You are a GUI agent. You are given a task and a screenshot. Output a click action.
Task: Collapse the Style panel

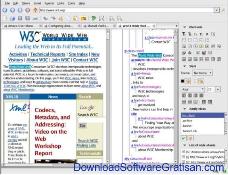pyautogui.click(x=184, y=66)
